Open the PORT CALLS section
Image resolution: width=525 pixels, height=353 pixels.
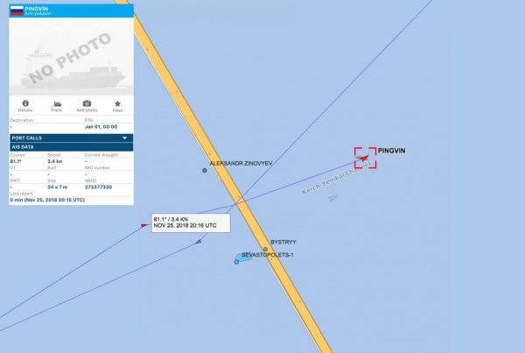point(72,138)
